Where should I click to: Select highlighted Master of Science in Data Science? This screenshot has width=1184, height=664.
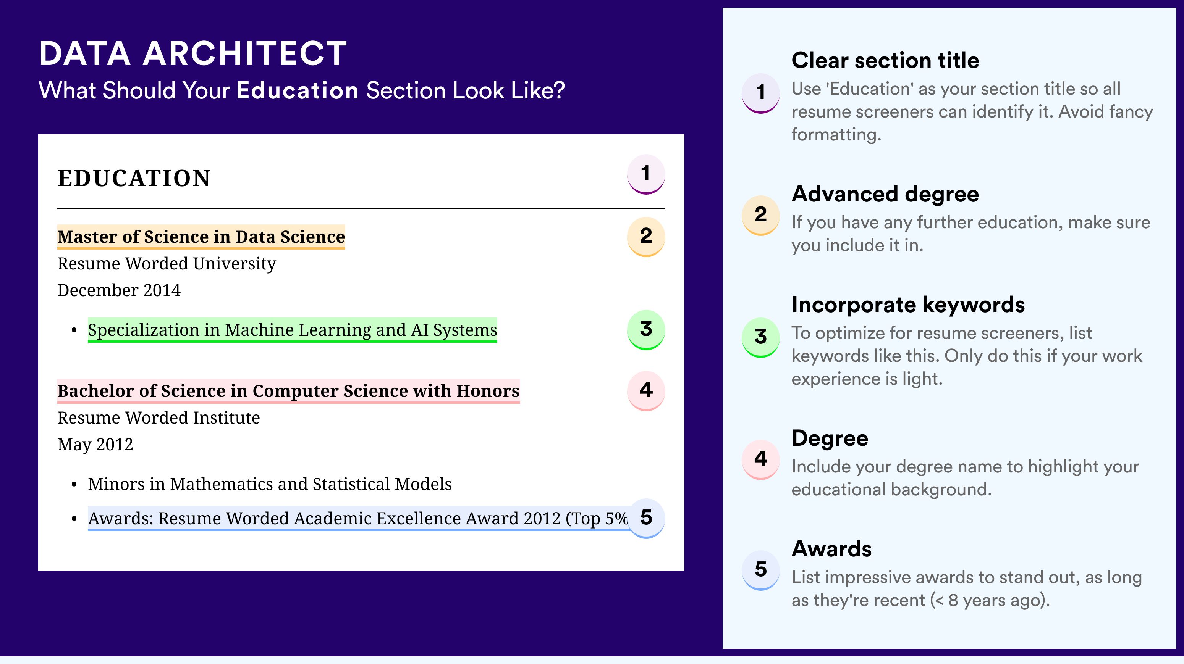click(x=201, y=237)
